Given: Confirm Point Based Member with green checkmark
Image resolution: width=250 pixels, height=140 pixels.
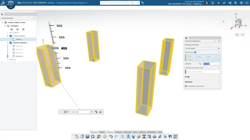Looking at the screenshot, I should 215,41.
